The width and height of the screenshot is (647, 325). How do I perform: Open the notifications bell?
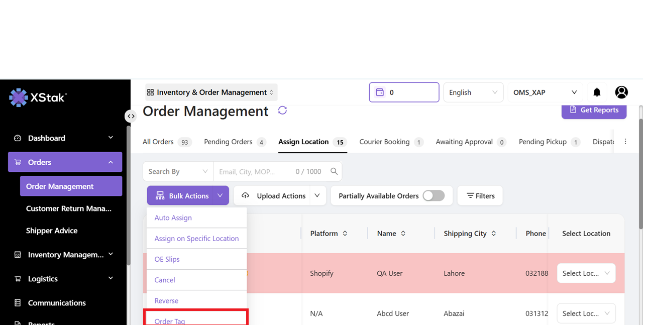click(x=597, y=92)
